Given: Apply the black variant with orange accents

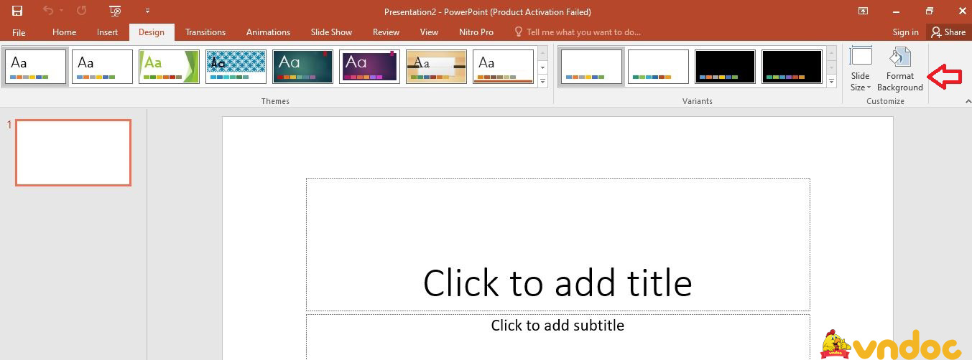Looking at the screenshot, I should click(x=725, y=66).
